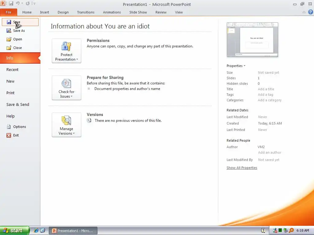Viewport: 314px width, 235px height.
Task: Open Customize Quick Access Toolbar dropdown
Action: click(x=34, y=3)
